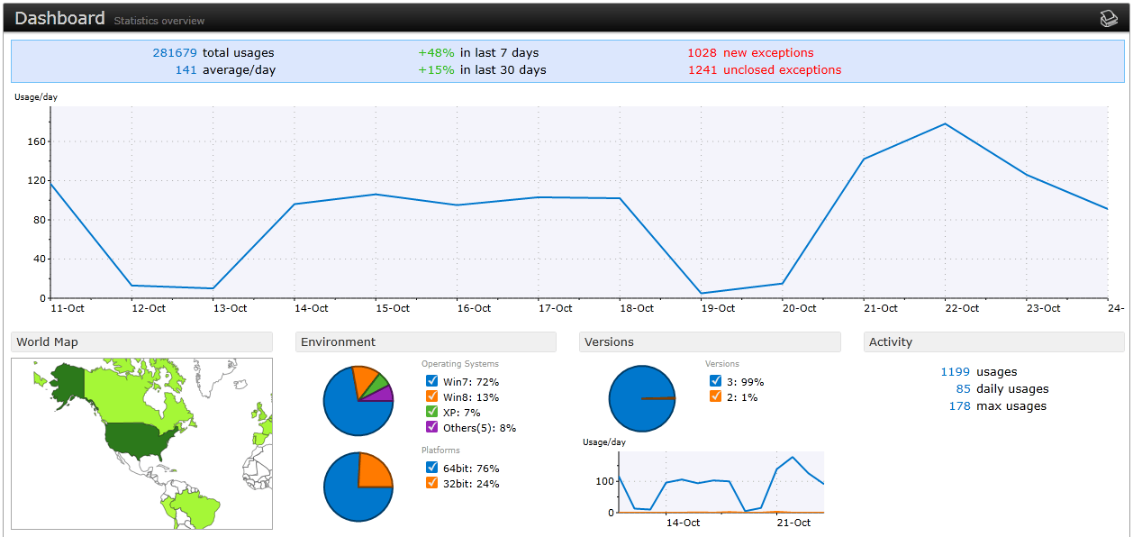Click the 19-Oct low point on usage chart
The image size is (1133, 537).
click(701, 293)
